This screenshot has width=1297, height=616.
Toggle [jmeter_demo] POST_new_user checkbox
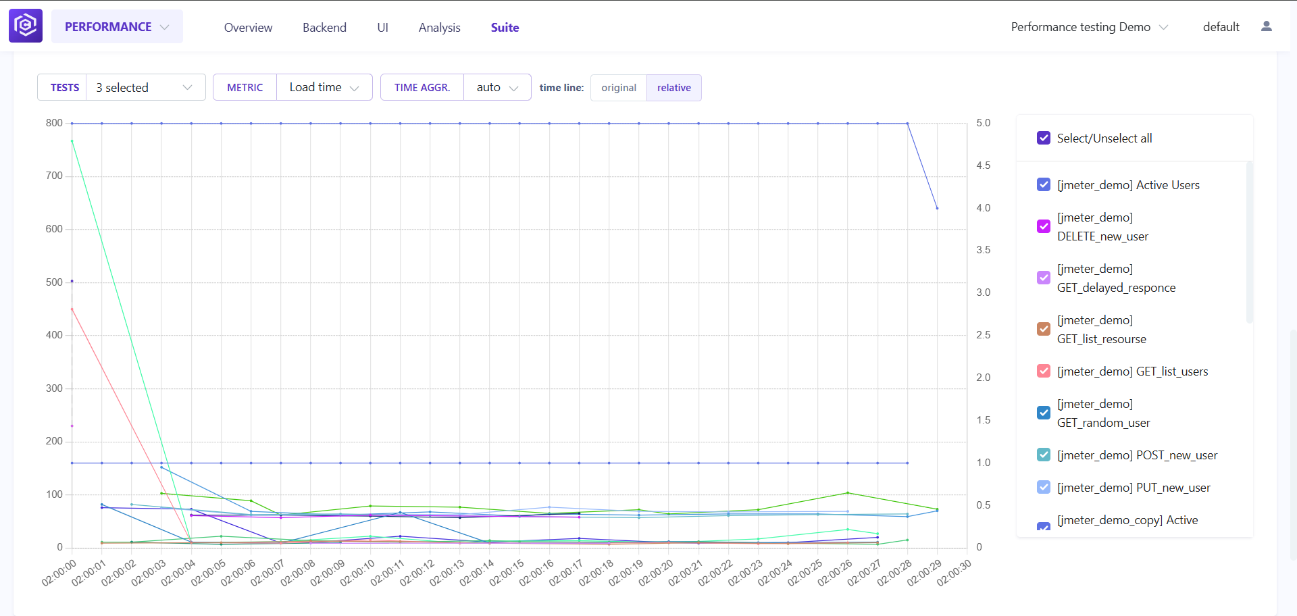click(x=1044, y=455)
